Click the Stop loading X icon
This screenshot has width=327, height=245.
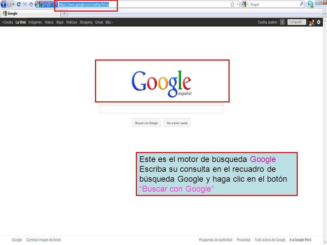(x=25, y=4)
